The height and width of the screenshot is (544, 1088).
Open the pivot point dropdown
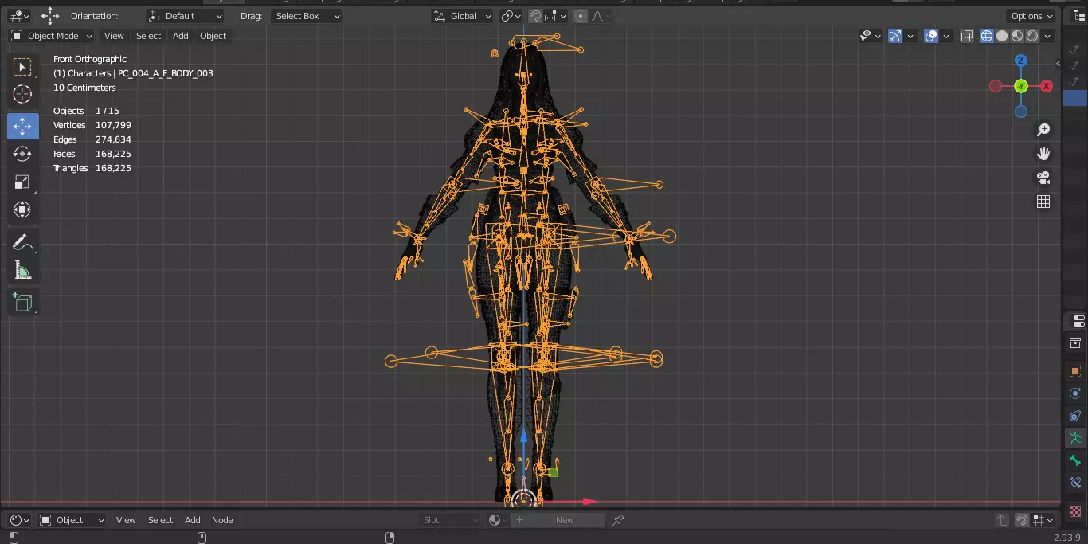511,16
